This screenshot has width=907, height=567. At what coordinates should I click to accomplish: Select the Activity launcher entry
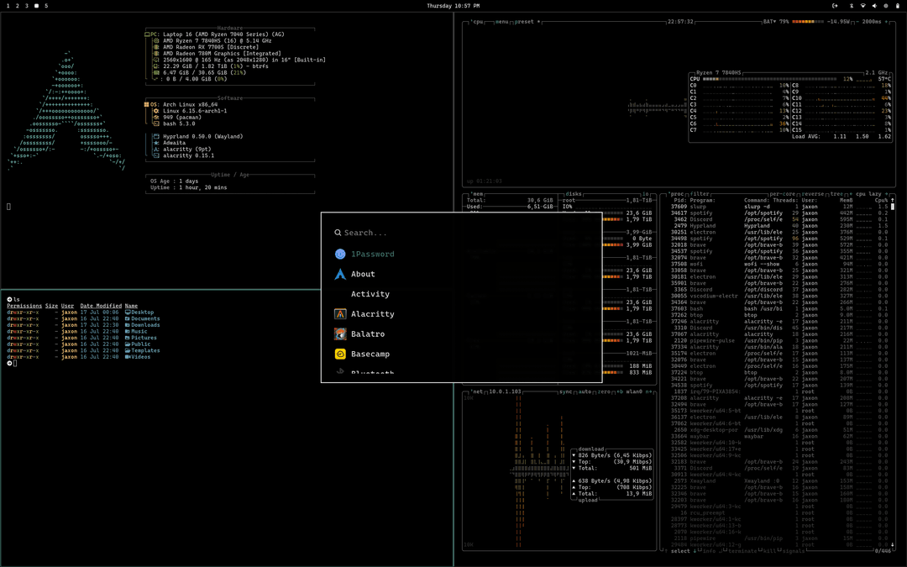tap(370, 294)
